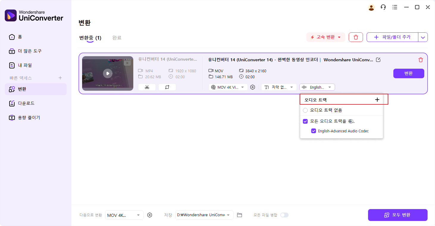Image resolution: width=435 pixels, height=226 pixels.
Task: Click the source file name 유니컨버터 14 (UniConverte...
Action: (x=168, y=59)
